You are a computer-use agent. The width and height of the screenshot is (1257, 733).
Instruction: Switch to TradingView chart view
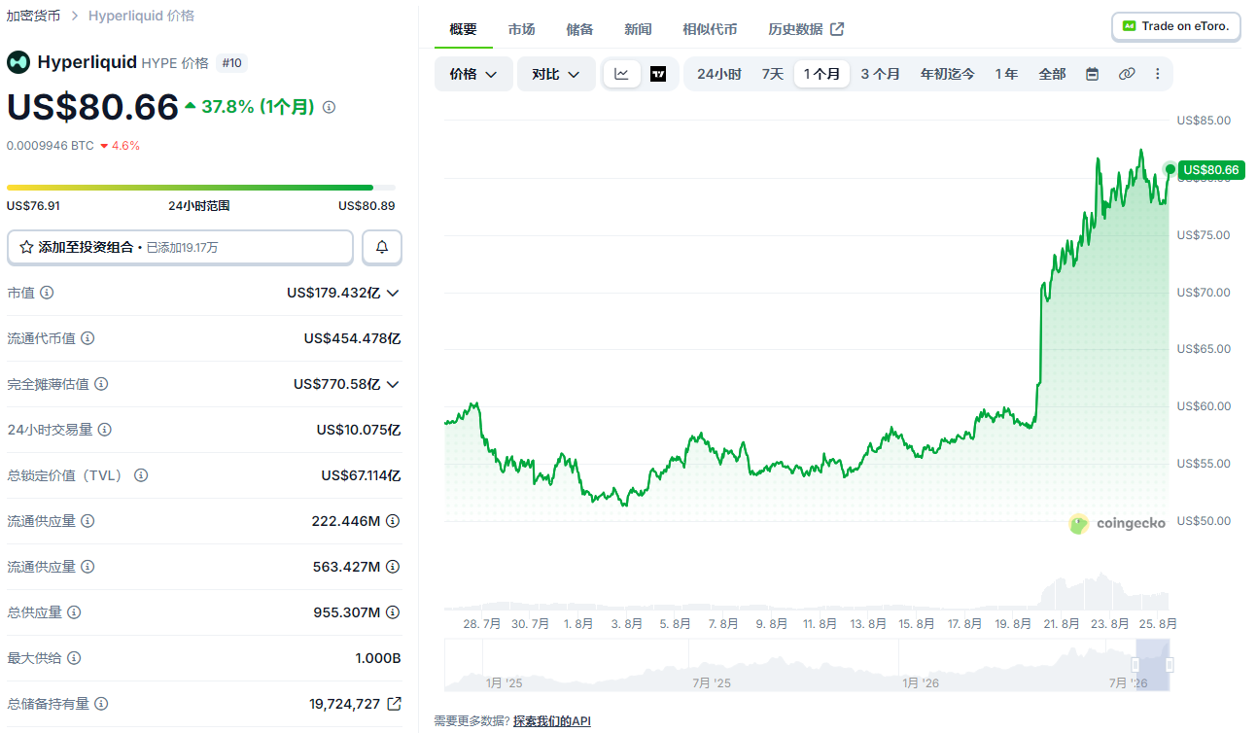tap(658, 74)
